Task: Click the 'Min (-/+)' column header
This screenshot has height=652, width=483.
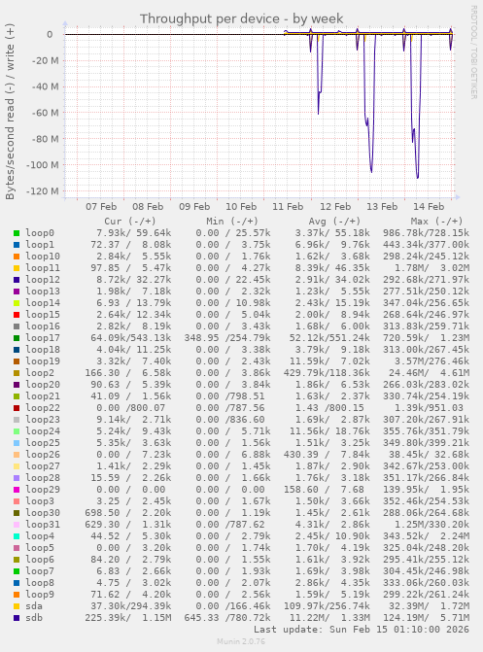Action: [232, 222]
